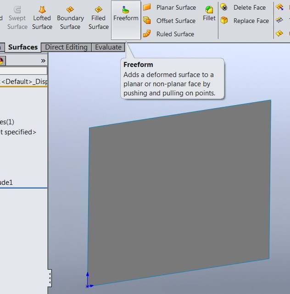
Task: Click the feature tree filter field
Action: click(23, 71)
